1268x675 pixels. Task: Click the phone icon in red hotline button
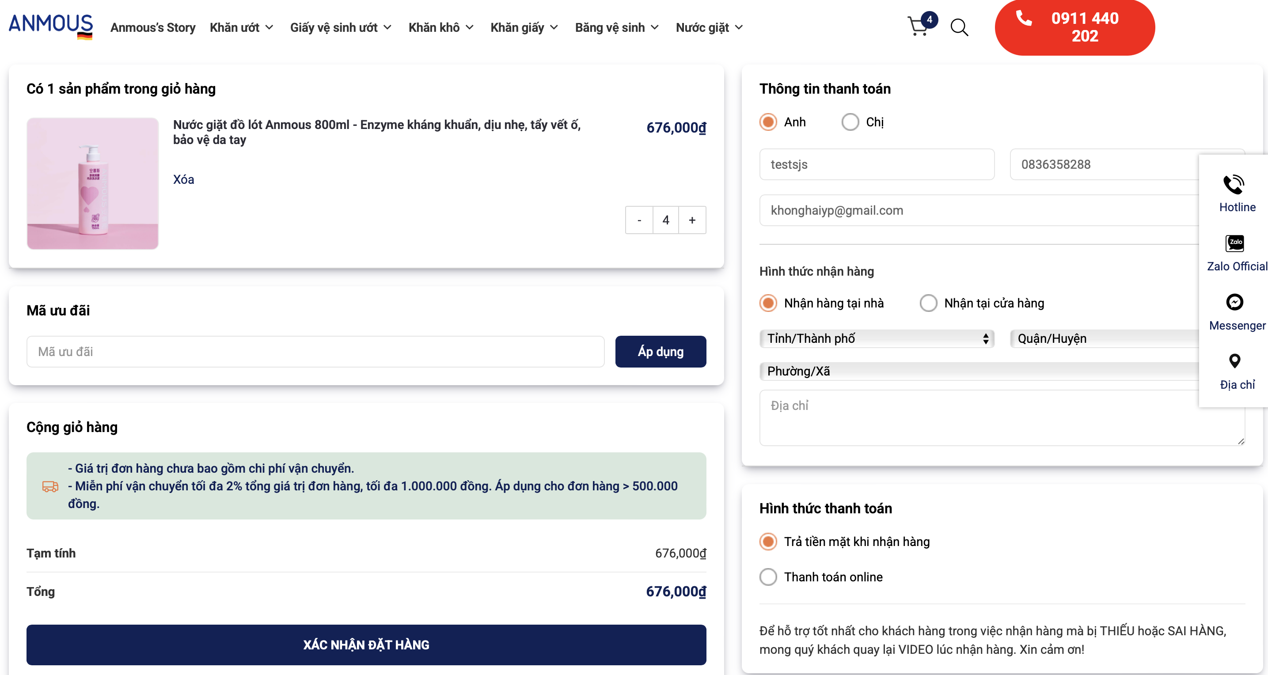1024,18
